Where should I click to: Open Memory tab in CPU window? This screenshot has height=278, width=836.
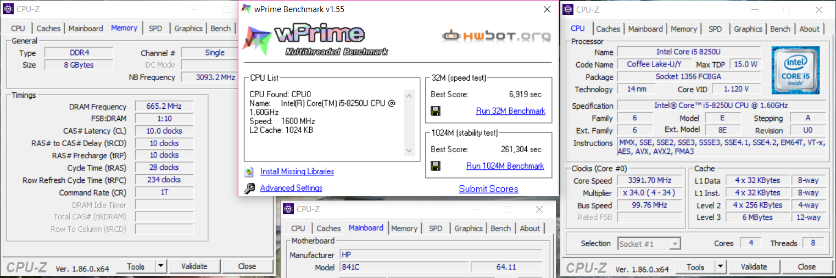click(x=684, y=29)
